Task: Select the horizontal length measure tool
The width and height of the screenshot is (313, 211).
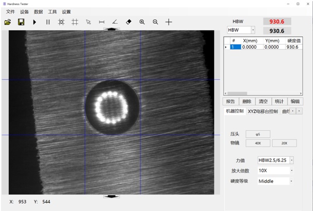Action: (102, 22)
